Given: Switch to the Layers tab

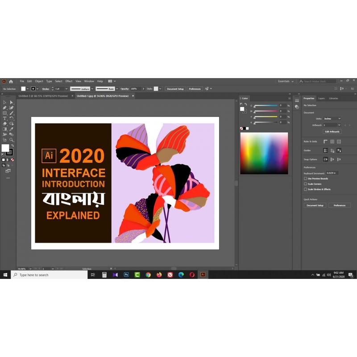Looking at the screenshot, I should [321, 98].
